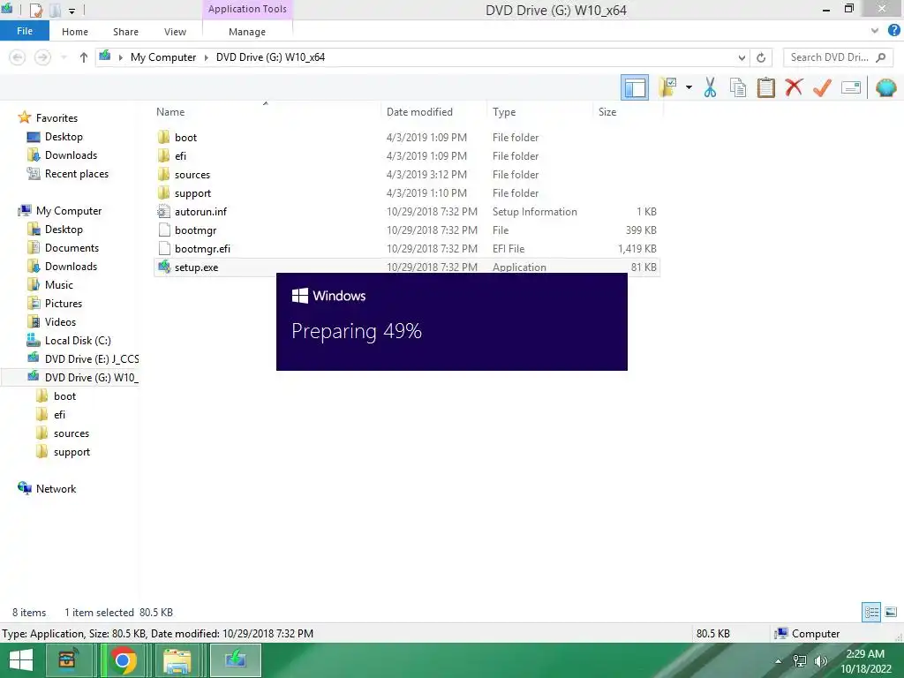The width and height of the screenshot is (904, 678).
Task: Launch Google Chrome from the taskbar
Action: 122,660
